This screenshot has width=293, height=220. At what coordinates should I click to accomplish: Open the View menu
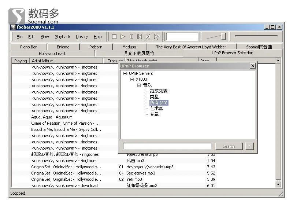point(45,37)
